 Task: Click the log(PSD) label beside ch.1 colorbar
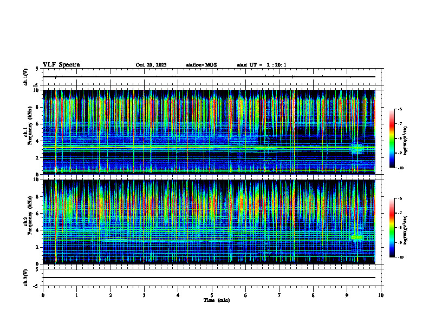click(x=405, y=141)
